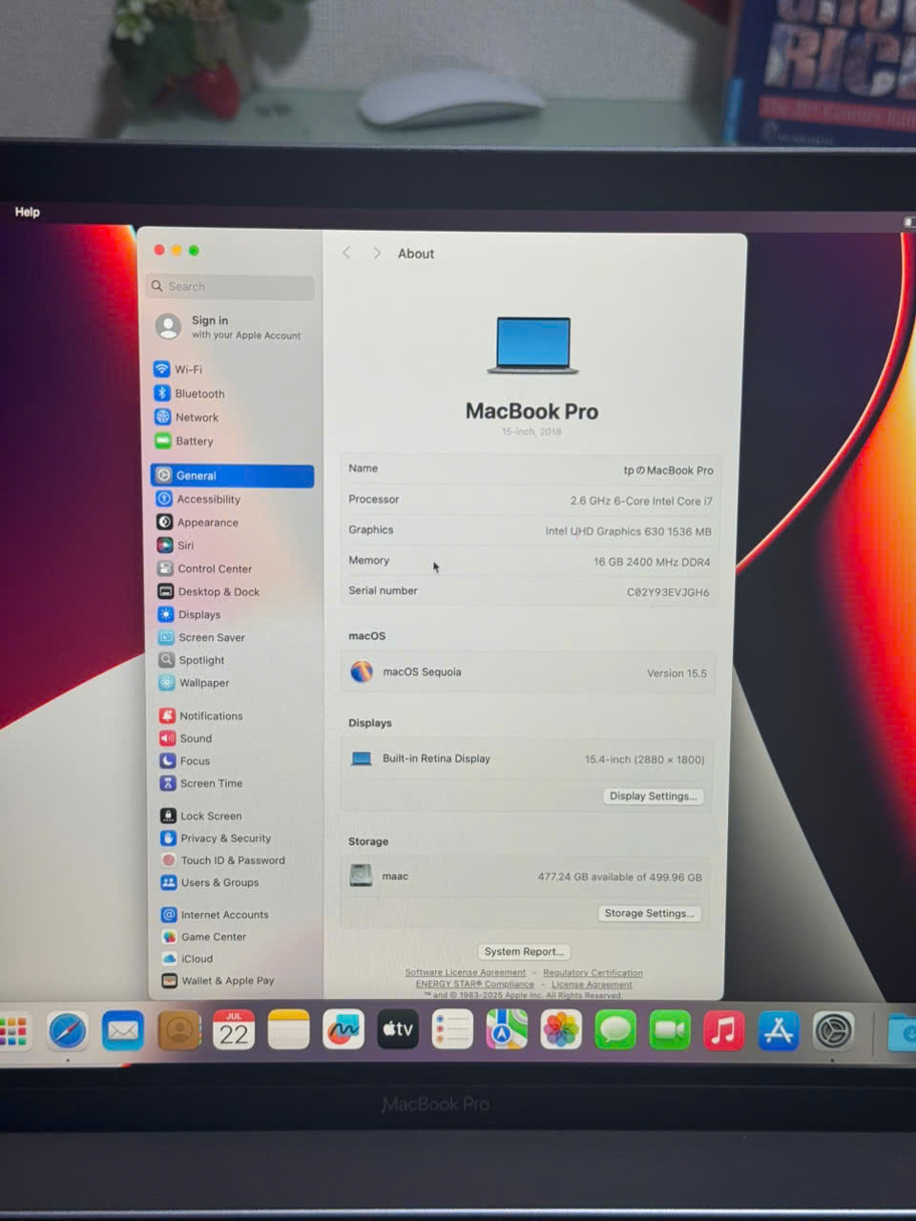Open Regulatory Certification link
The width and height of the screenshot is (916, 1221).
click(x=593, y=972)
